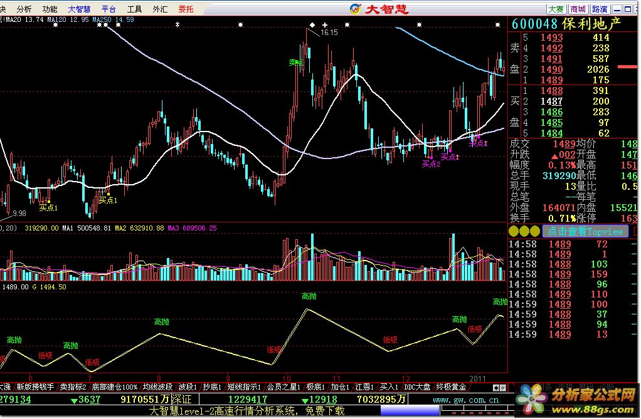641x419 pixels.
Task: Click the 16.15 high price label
Action: click(x=329, y=33)
